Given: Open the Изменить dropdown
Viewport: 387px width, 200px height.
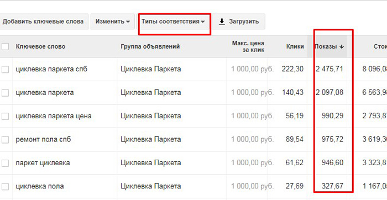Looking at the screenshot, I should point(113,22).
